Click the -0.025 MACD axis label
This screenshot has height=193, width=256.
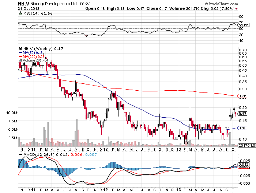coord(244,176)
